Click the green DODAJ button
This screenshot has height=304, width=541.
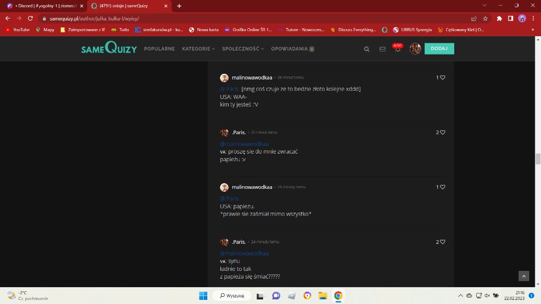(x=439, y=48)
